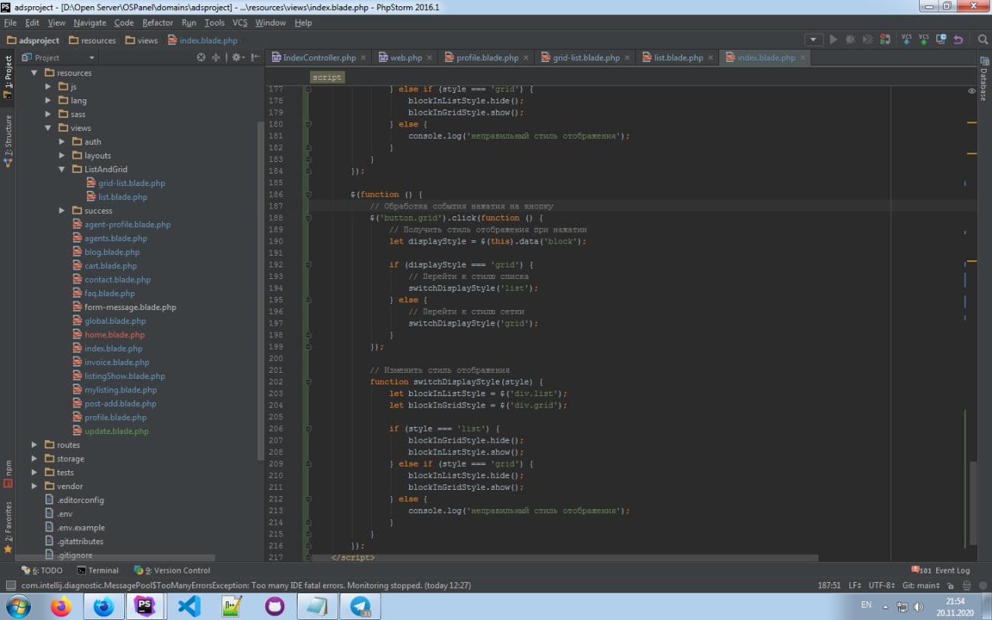
Task: Click the Windows Start button
Action: click(x=19, y=606)
